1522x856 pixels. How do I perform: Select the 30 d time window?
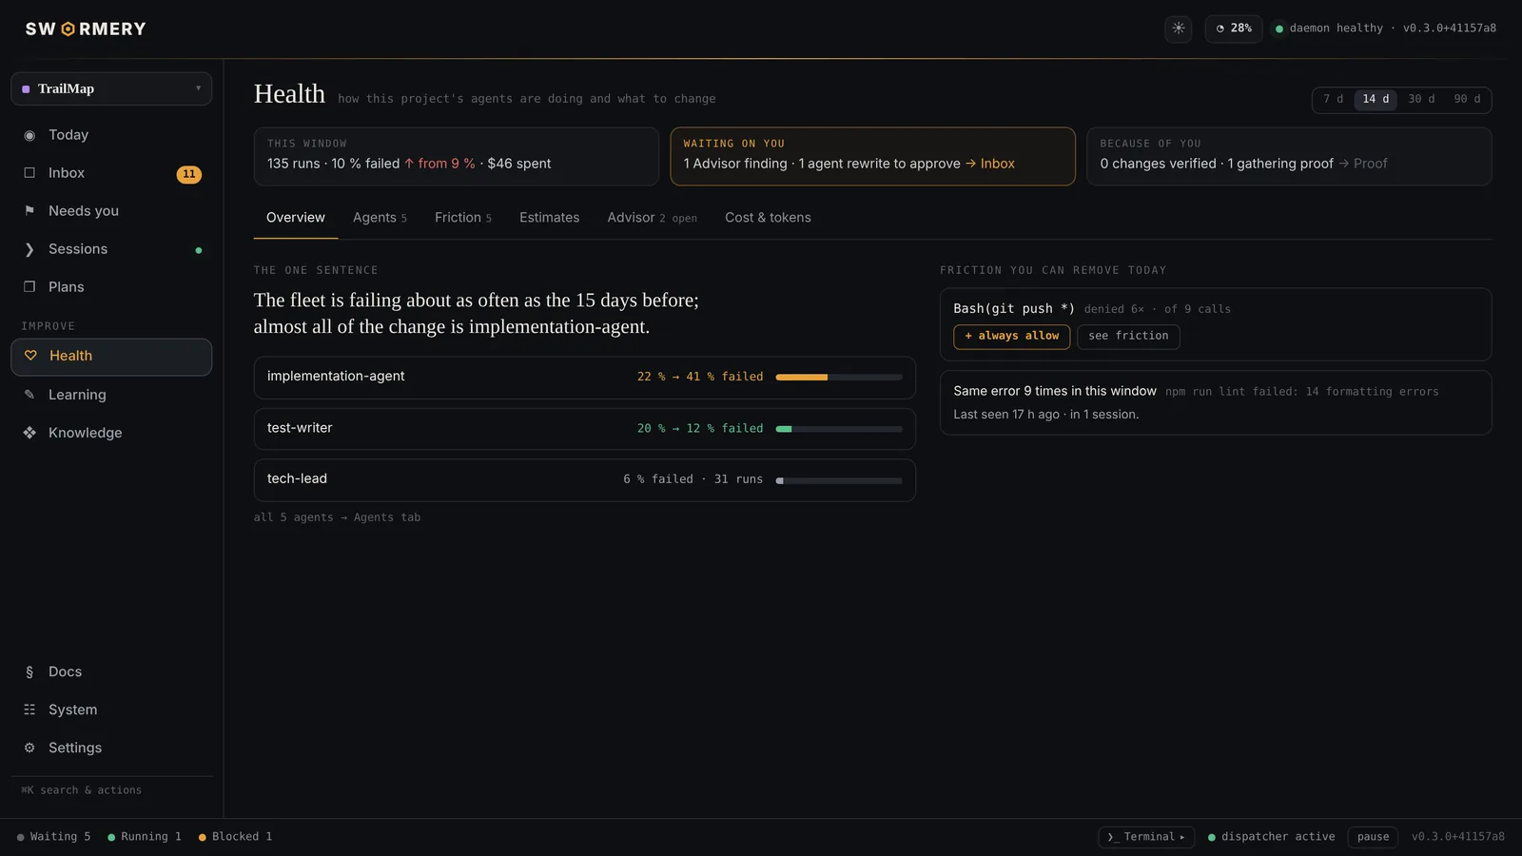(1421, 99)
